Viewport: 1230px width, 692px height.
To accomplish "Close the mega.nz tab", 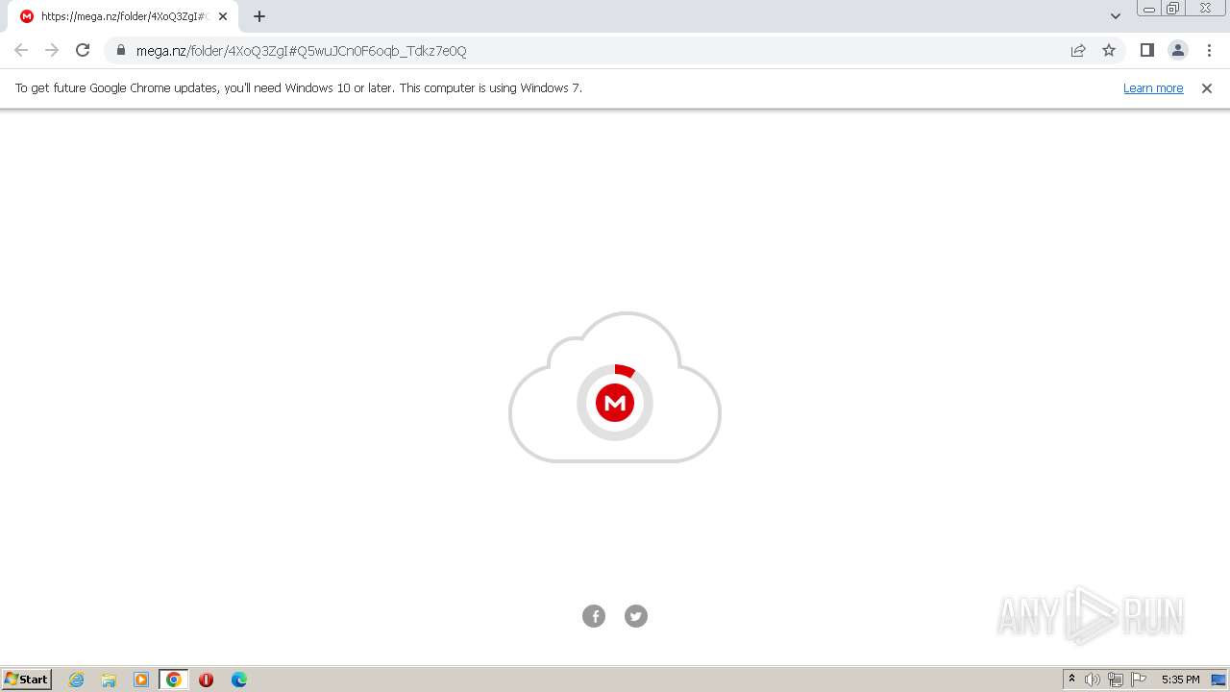I will 223,16.
